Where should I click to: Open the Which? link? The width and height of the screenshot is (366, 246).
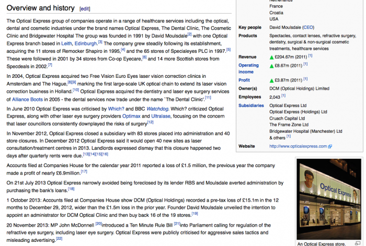click(x=116, y=109)
